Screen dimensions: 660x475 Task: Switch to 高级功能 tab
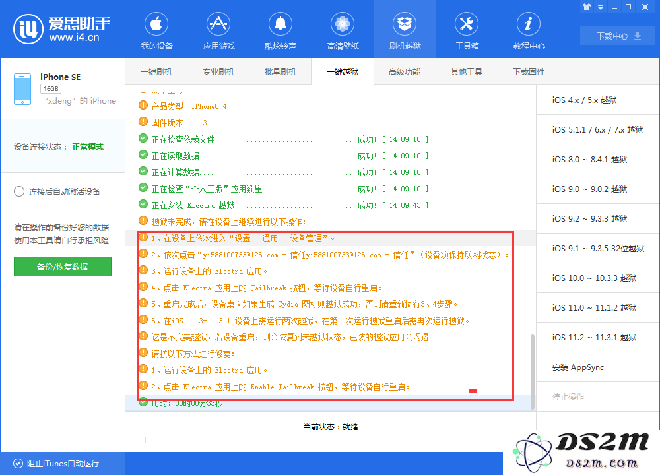[405, 71]
